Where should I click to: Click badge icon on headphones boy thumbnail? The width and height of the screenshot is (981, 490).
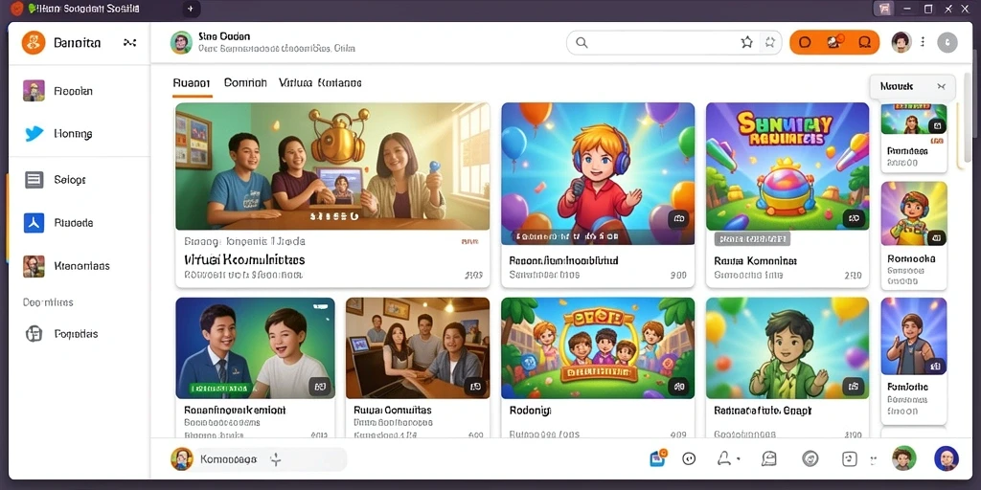pos(678,219)
